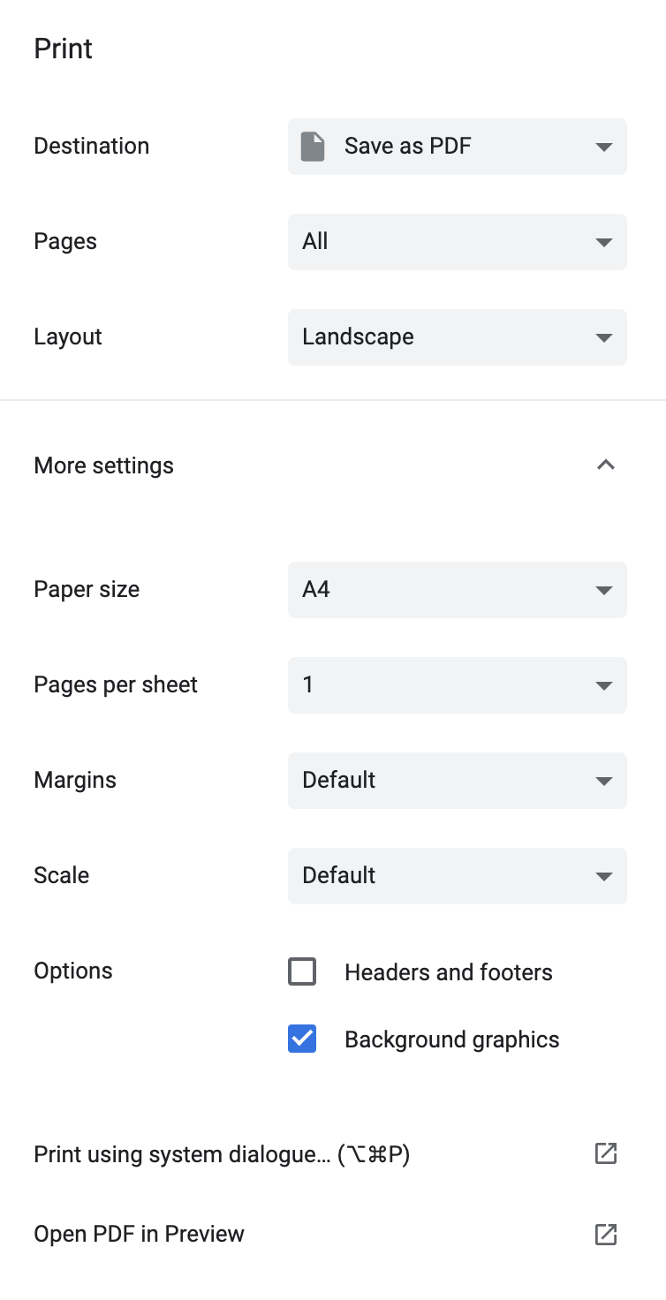Open the Pages per sheet dropdown
Viewport: 666px width, 1300px height.
pyautogui.click(x=458, y=685)
